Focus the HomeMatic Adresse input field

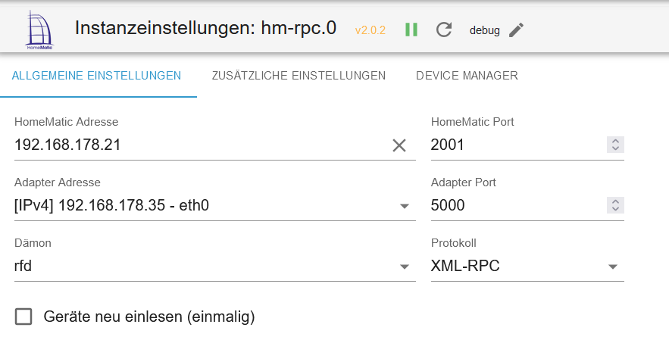(x=197, y=145)
